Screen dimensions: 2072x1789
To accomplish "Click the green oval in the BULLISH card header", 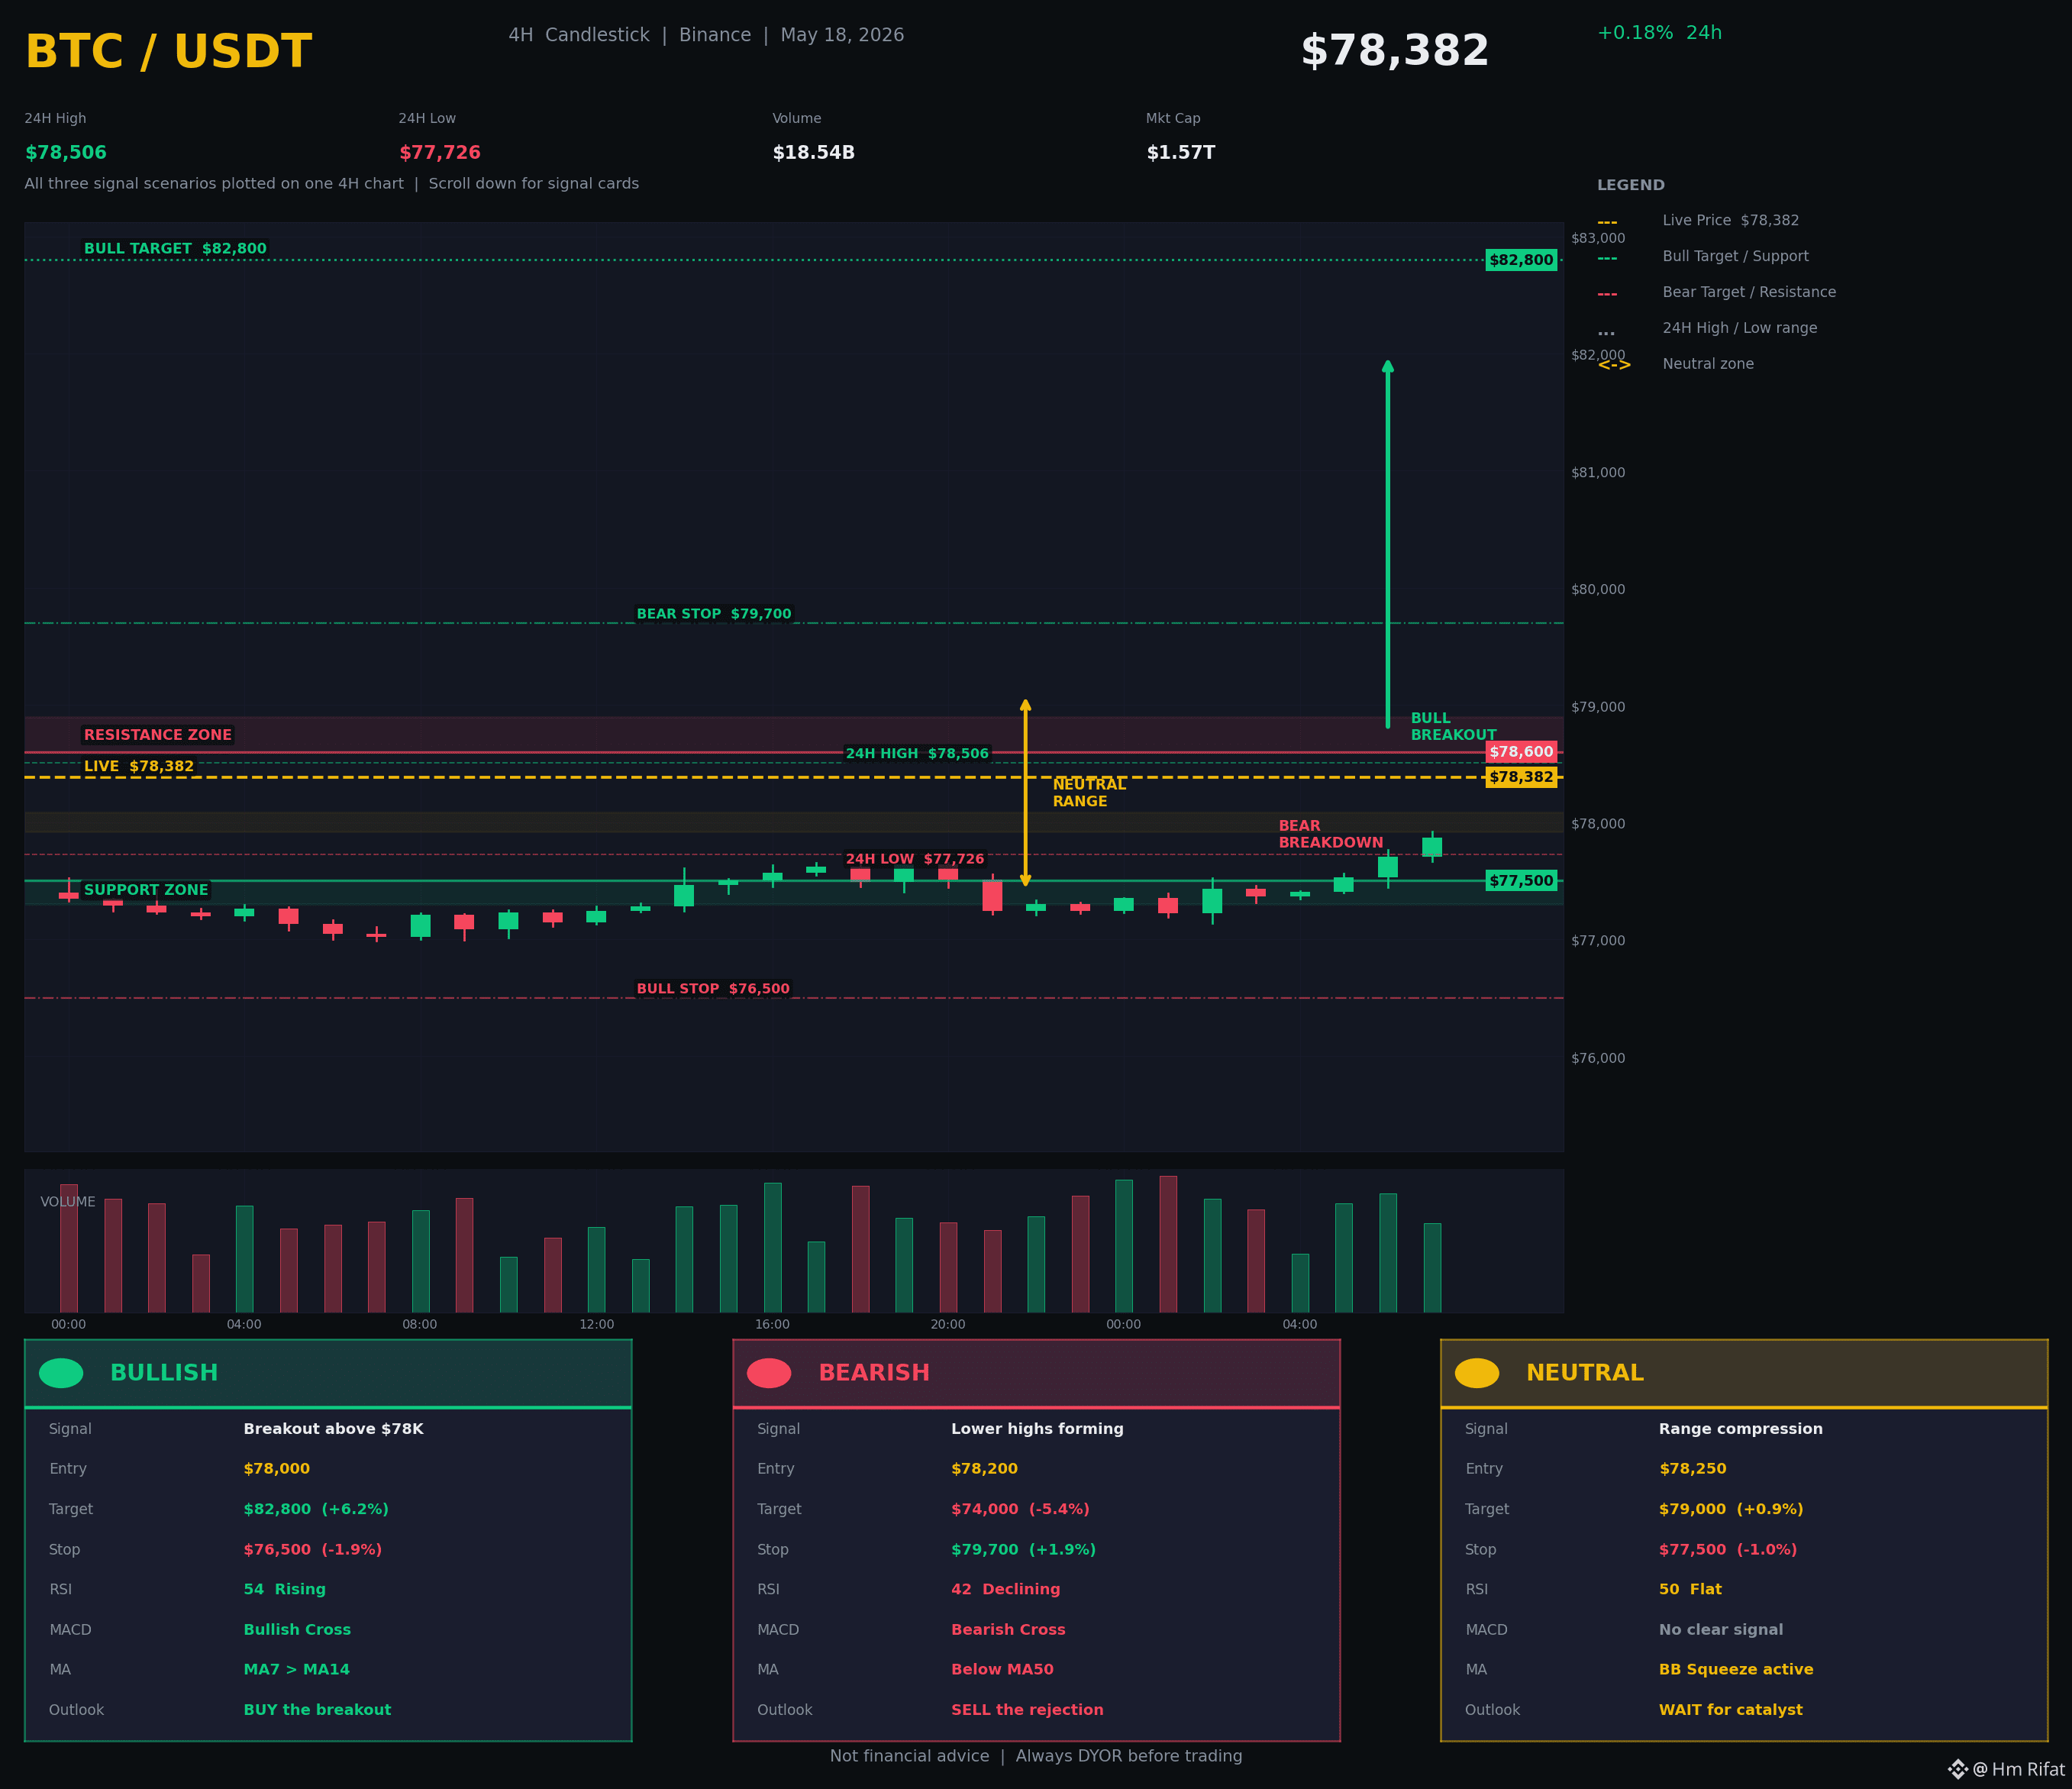I will 61,1373.
